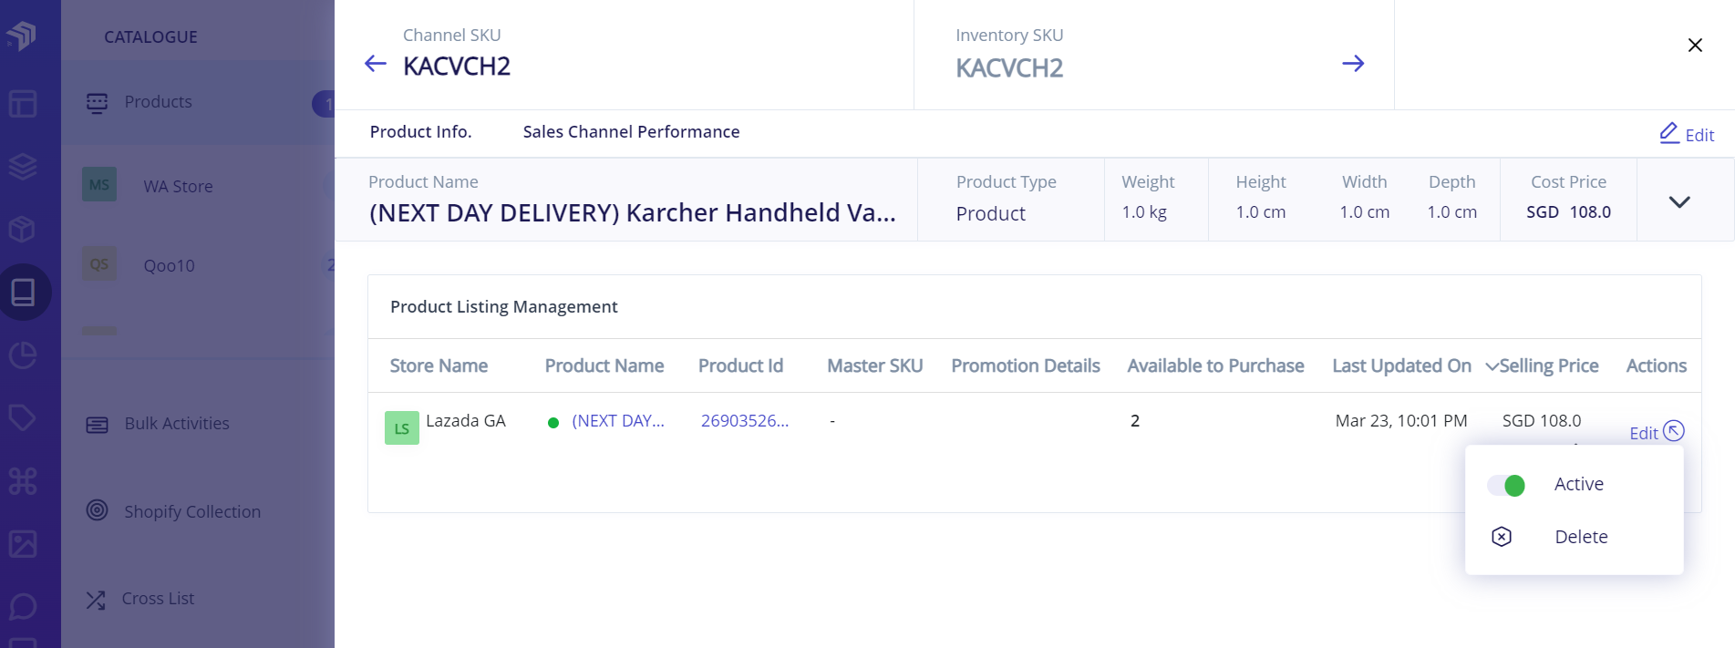The height and width of the screenshot is (648, 1735).
Task: Open the tag icon in left rail
Action: (22, 417)
